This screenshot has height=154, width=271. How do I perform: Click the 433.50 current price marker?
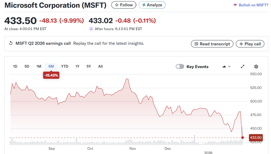tap(255, 137)
